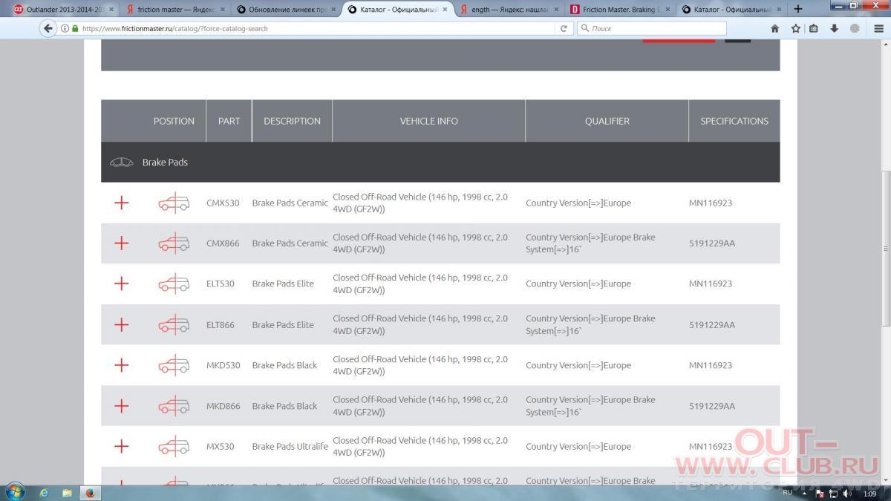Expand the CMX530 row with red plus
The height and width of the screenshot is (501, 891).
coord(122,203)
